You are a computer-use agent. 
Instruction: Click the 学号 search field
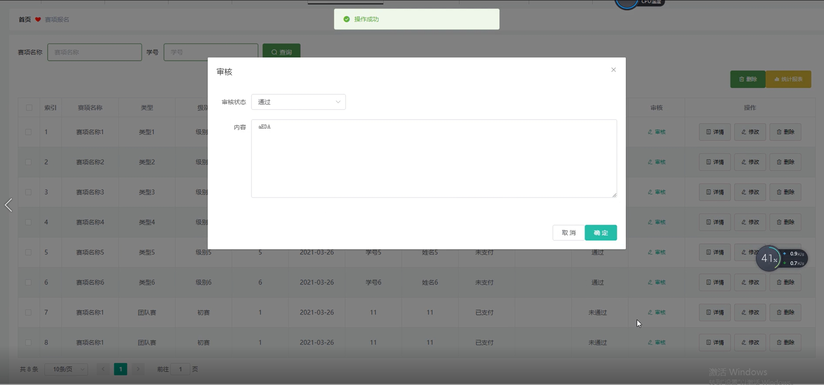coord(211,52)
